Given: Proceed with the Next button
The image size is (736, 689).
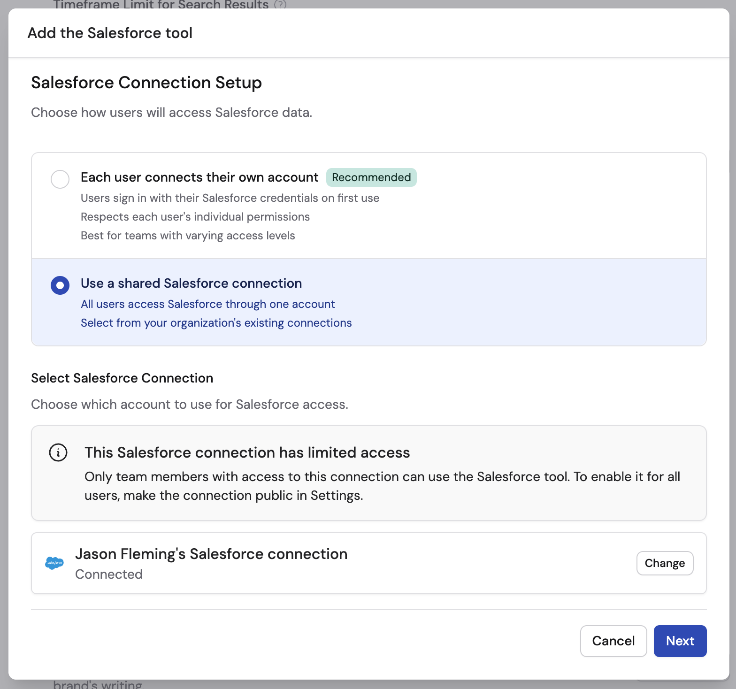Looking at the screenshot, I should tap(680, 641).
